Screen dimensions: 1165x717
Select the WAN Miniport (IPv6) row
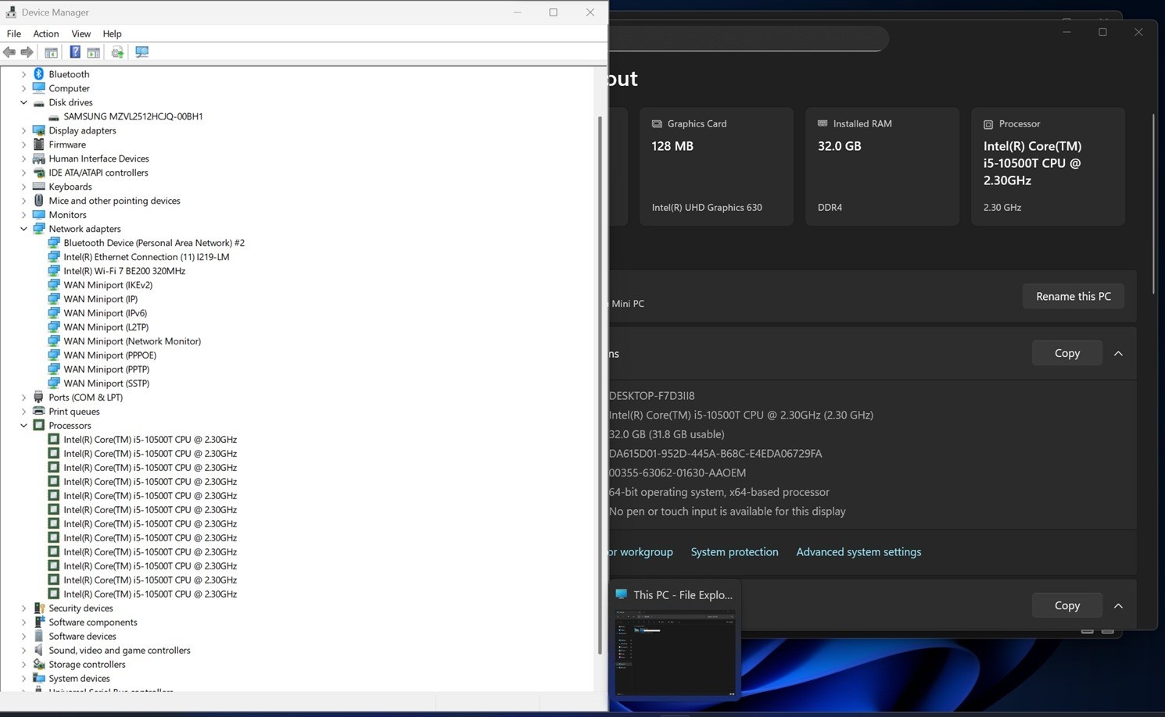click(106, 313)
